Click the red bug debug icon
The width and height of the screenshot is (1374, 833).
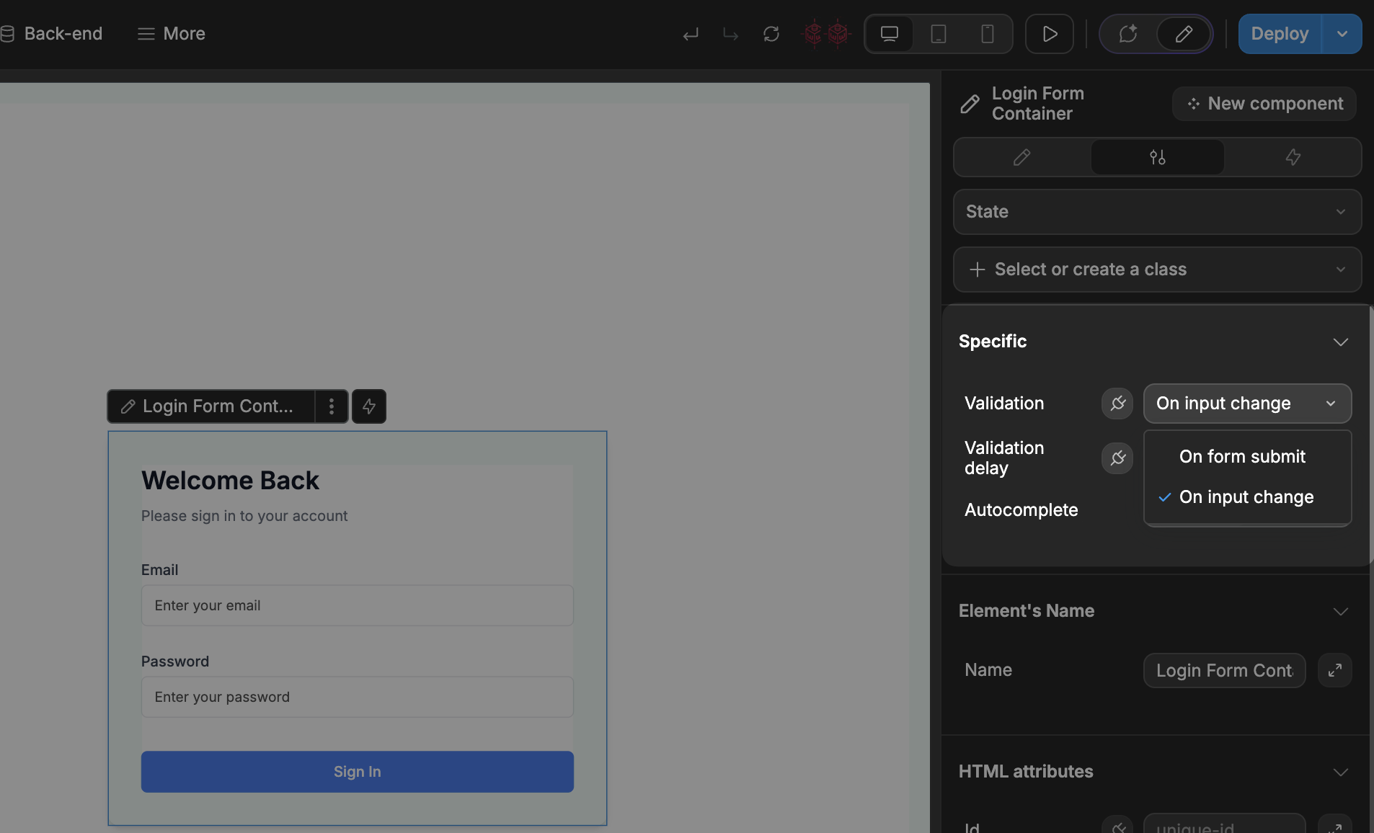click(825, 34)
